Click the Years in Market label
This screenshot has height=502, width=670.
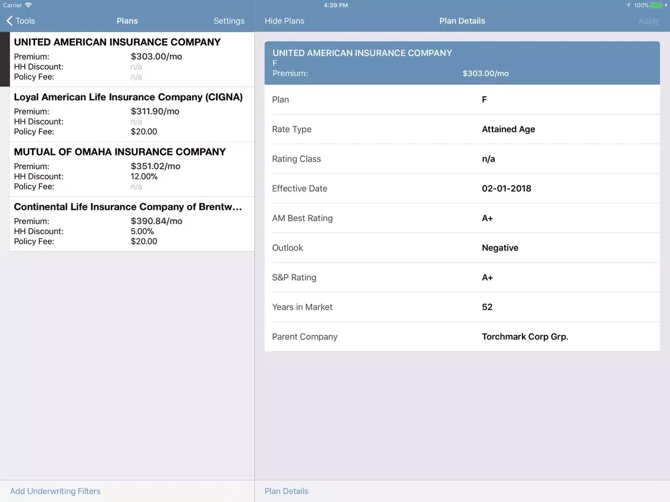click(302, 308)
